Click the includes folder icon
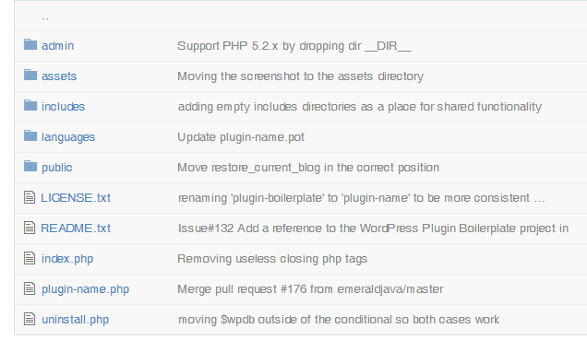This screenshot has height=340, width=587. (30, 106)
